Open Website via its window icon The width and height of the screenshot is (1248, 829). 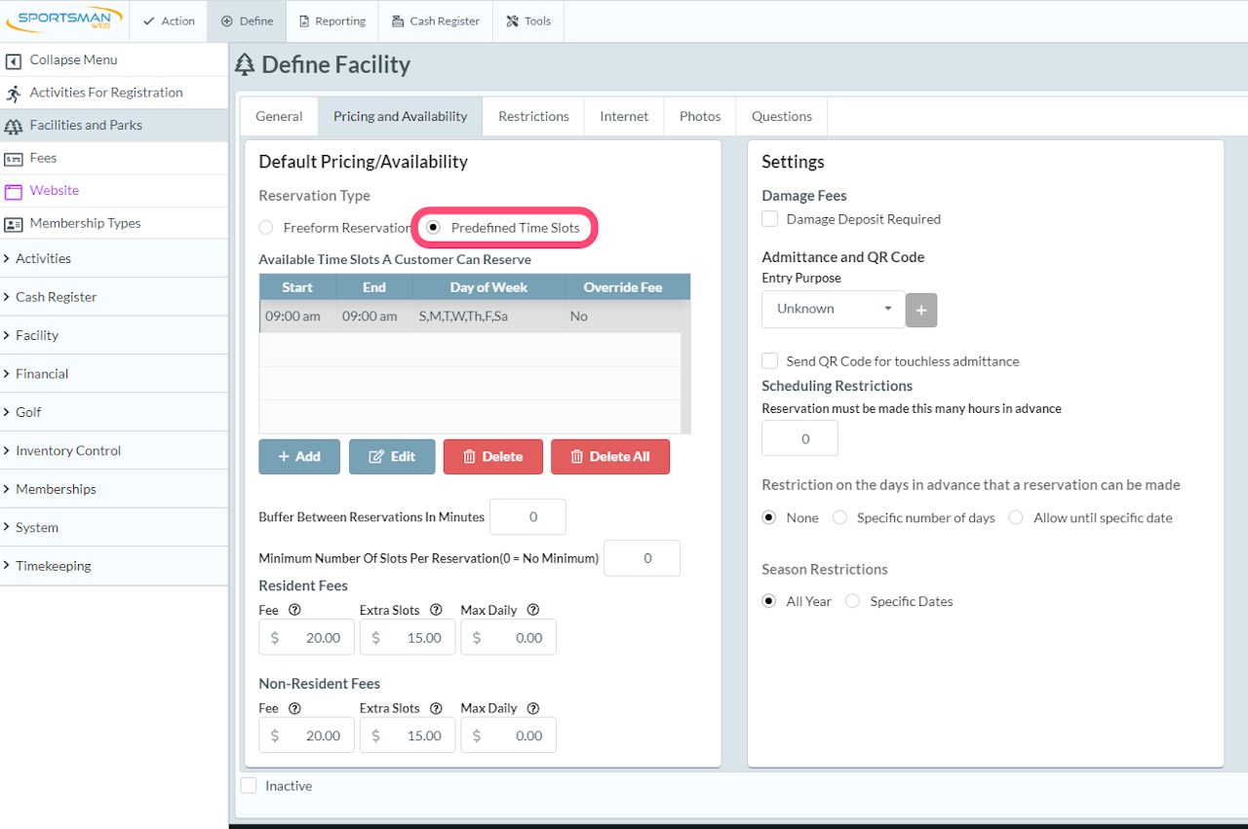(14, 191)
